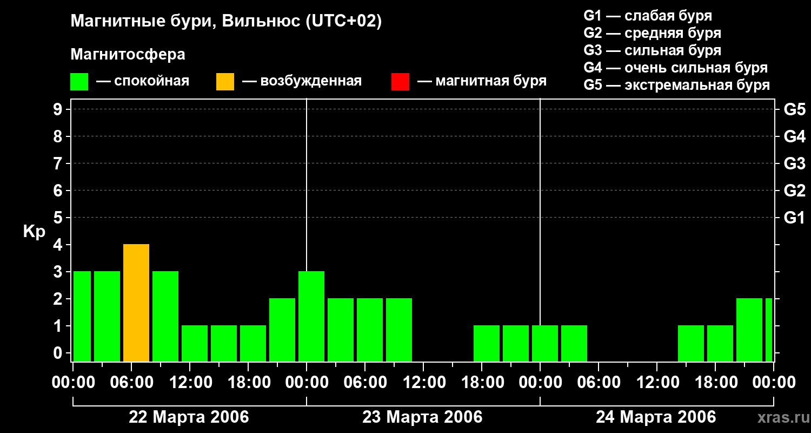This screenshot has height=433, width=811.
Task: Click the narrow last bar at the chart's right edge
Action: [x=769, y=330]
